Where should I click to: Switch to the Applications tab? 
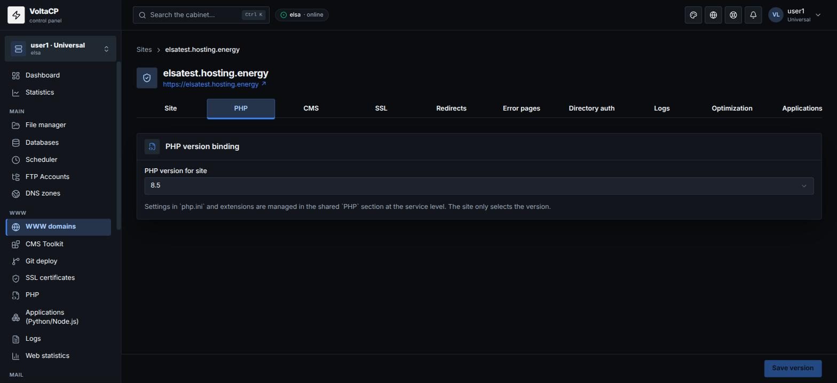802,108
